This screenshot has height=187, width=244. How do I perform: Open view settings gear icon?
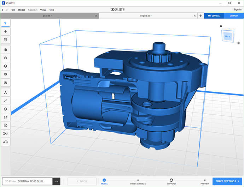point(239,43)
